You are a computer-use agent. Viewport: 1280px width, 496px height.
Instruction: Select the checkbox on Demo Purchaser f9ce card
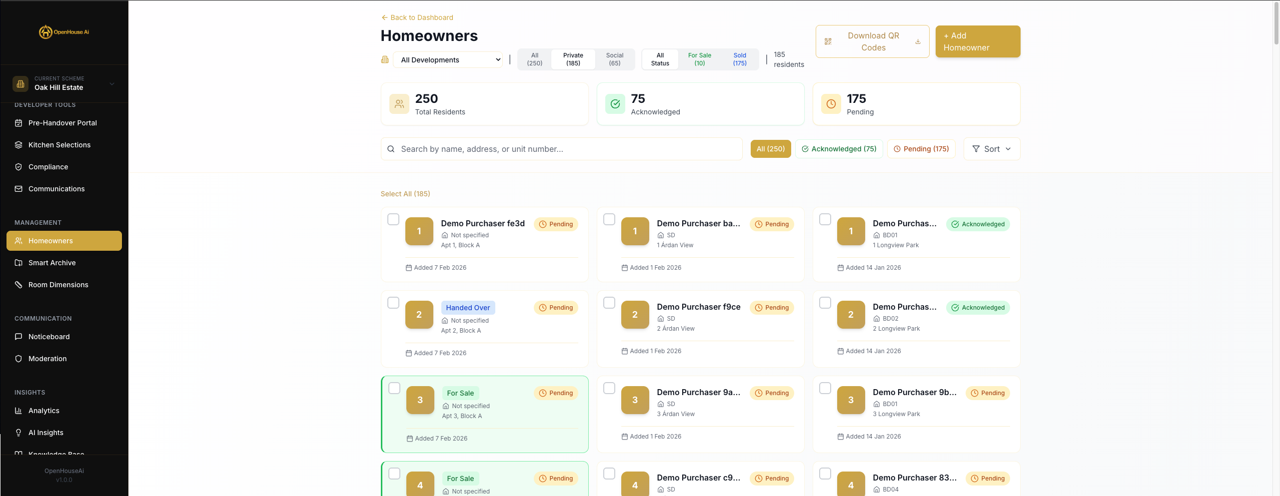[x=609, y=303]
